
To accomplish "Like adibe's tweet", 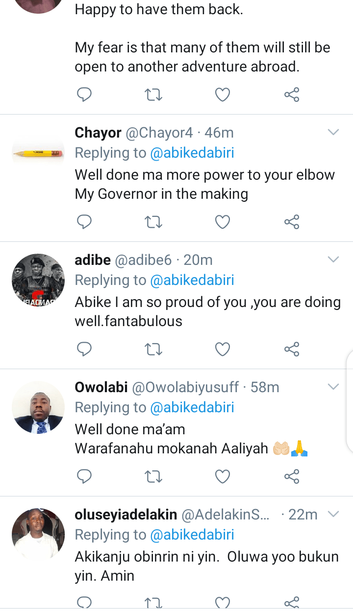I will tap(223, 349).
